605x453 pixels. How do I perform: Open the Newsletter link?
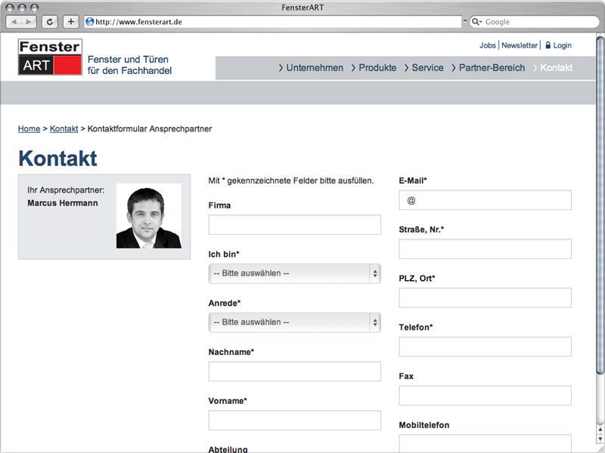point(520,45)
